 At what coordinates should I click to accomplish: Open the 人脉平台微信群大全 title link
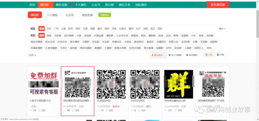[x=40, y=101]
